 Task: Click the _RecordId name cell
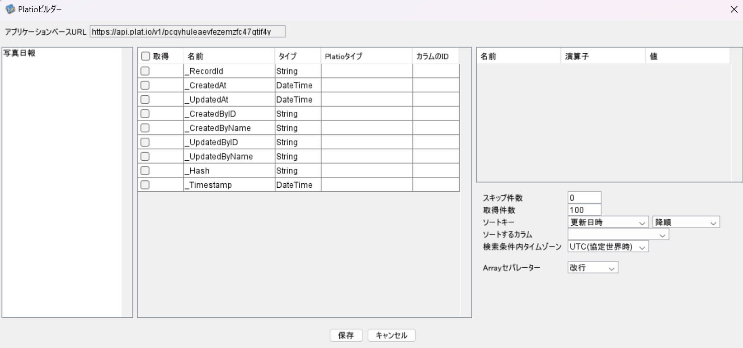229,71
